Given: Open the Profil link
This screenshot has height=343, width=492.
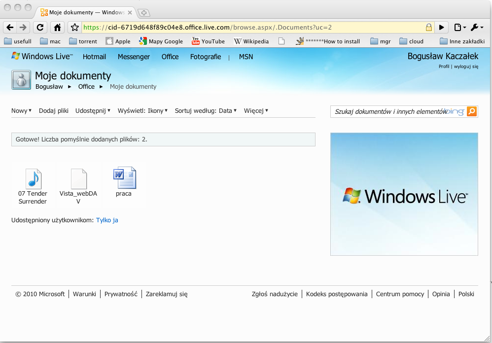Looking at the screenshot, I should pos(444,67).
